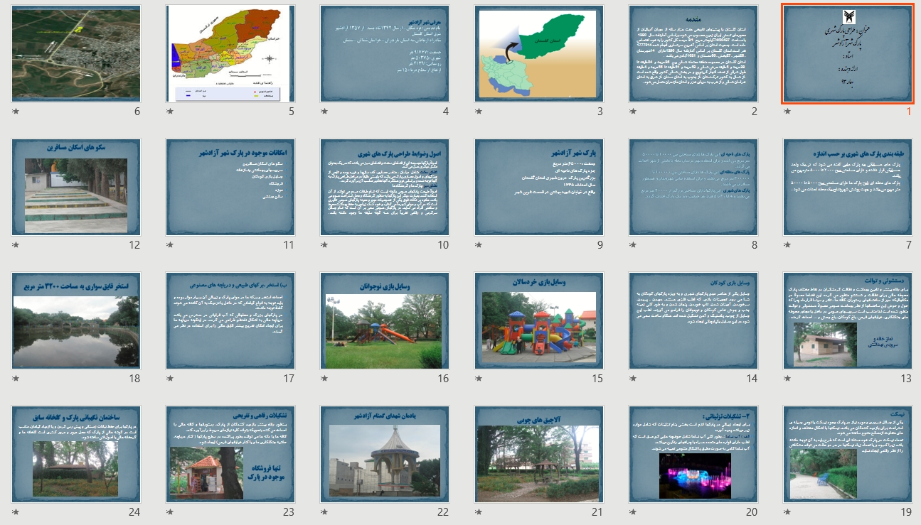Screen dimensions: 921x525
Task: Click the transition star below slide 18
Action: click(x=16, y=379)
